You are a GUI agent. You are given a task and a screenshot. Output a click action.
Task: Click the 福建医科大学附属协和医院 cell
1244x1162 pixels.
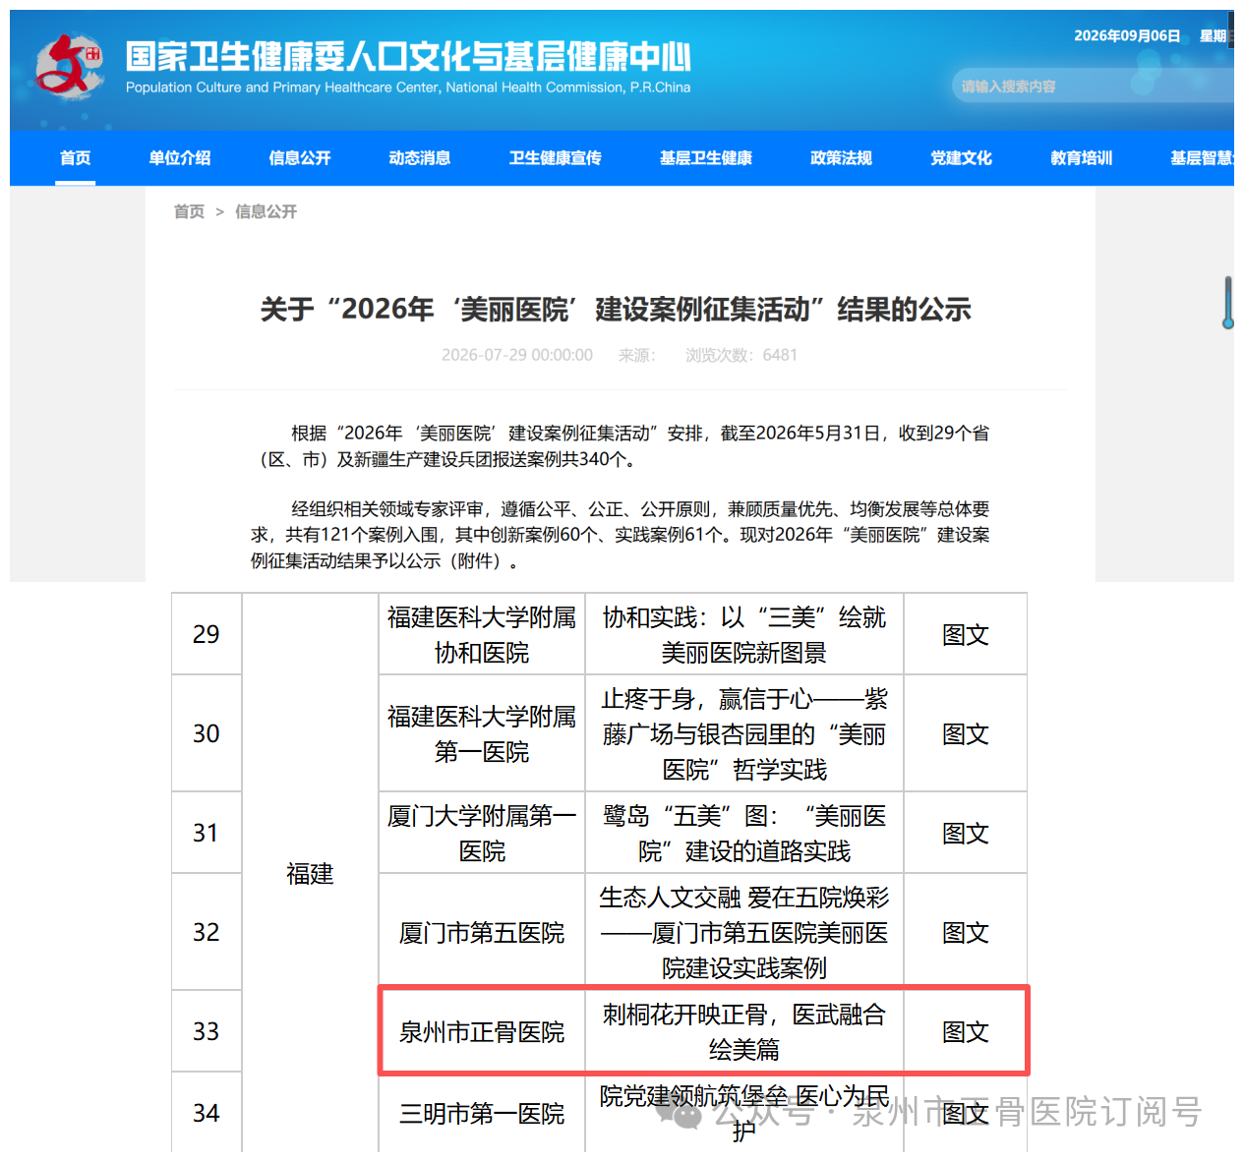tap(482, 634)
